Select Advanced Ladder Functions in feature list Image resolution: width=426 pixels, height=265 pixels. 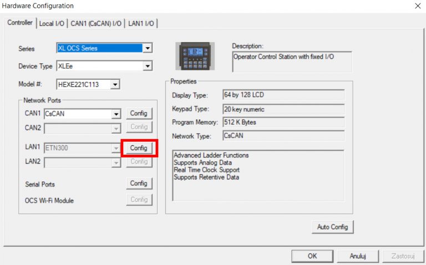[x=211, y=156]
